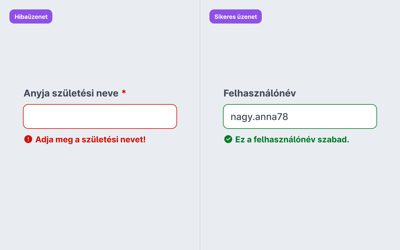Click the word 'neve' before the asterisk
Image resolution: width=400 pixels, height=250 pixels.
(107, 94)
